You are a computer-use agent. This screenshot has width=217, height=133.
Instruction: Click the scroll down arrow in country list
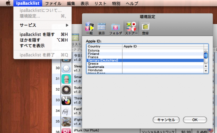(206, 71)
